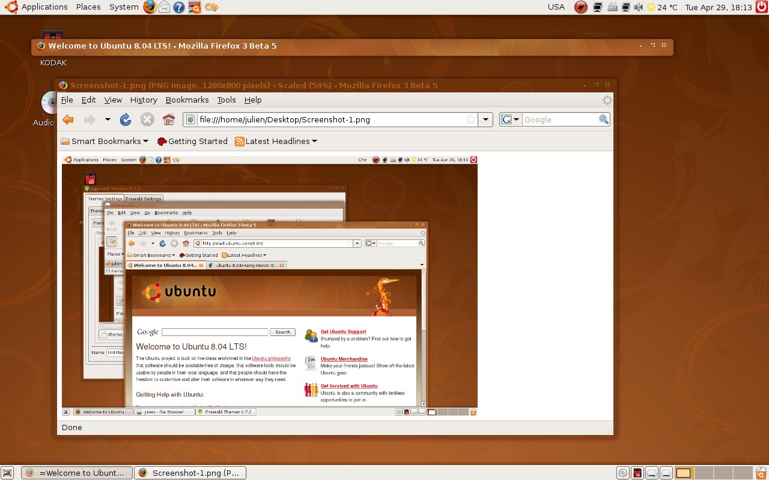The height and width of the screenshot is (480, 769).
Task: Click the displayed Screenshot-1.png image
Action: (x=270, y=286)
